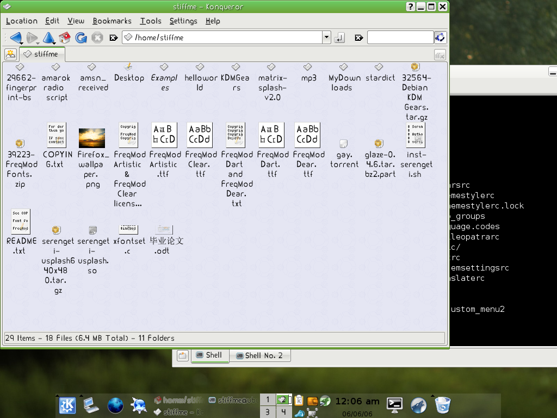The width and height of the screenshot is (557, 418).
Task: Open the KDE K menu in the panel
Action: (x=67, y=405)
